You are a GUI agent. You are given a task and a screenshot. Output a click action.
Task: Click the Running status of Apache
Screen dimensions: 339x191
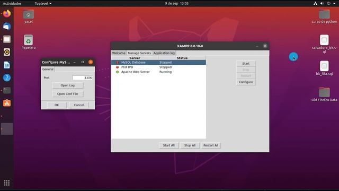165,72
